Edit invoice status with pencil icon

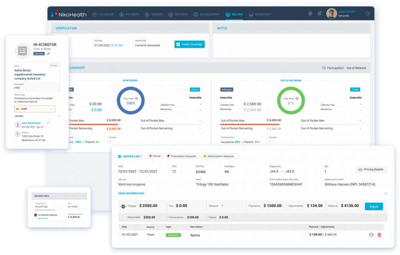[49, 54]
